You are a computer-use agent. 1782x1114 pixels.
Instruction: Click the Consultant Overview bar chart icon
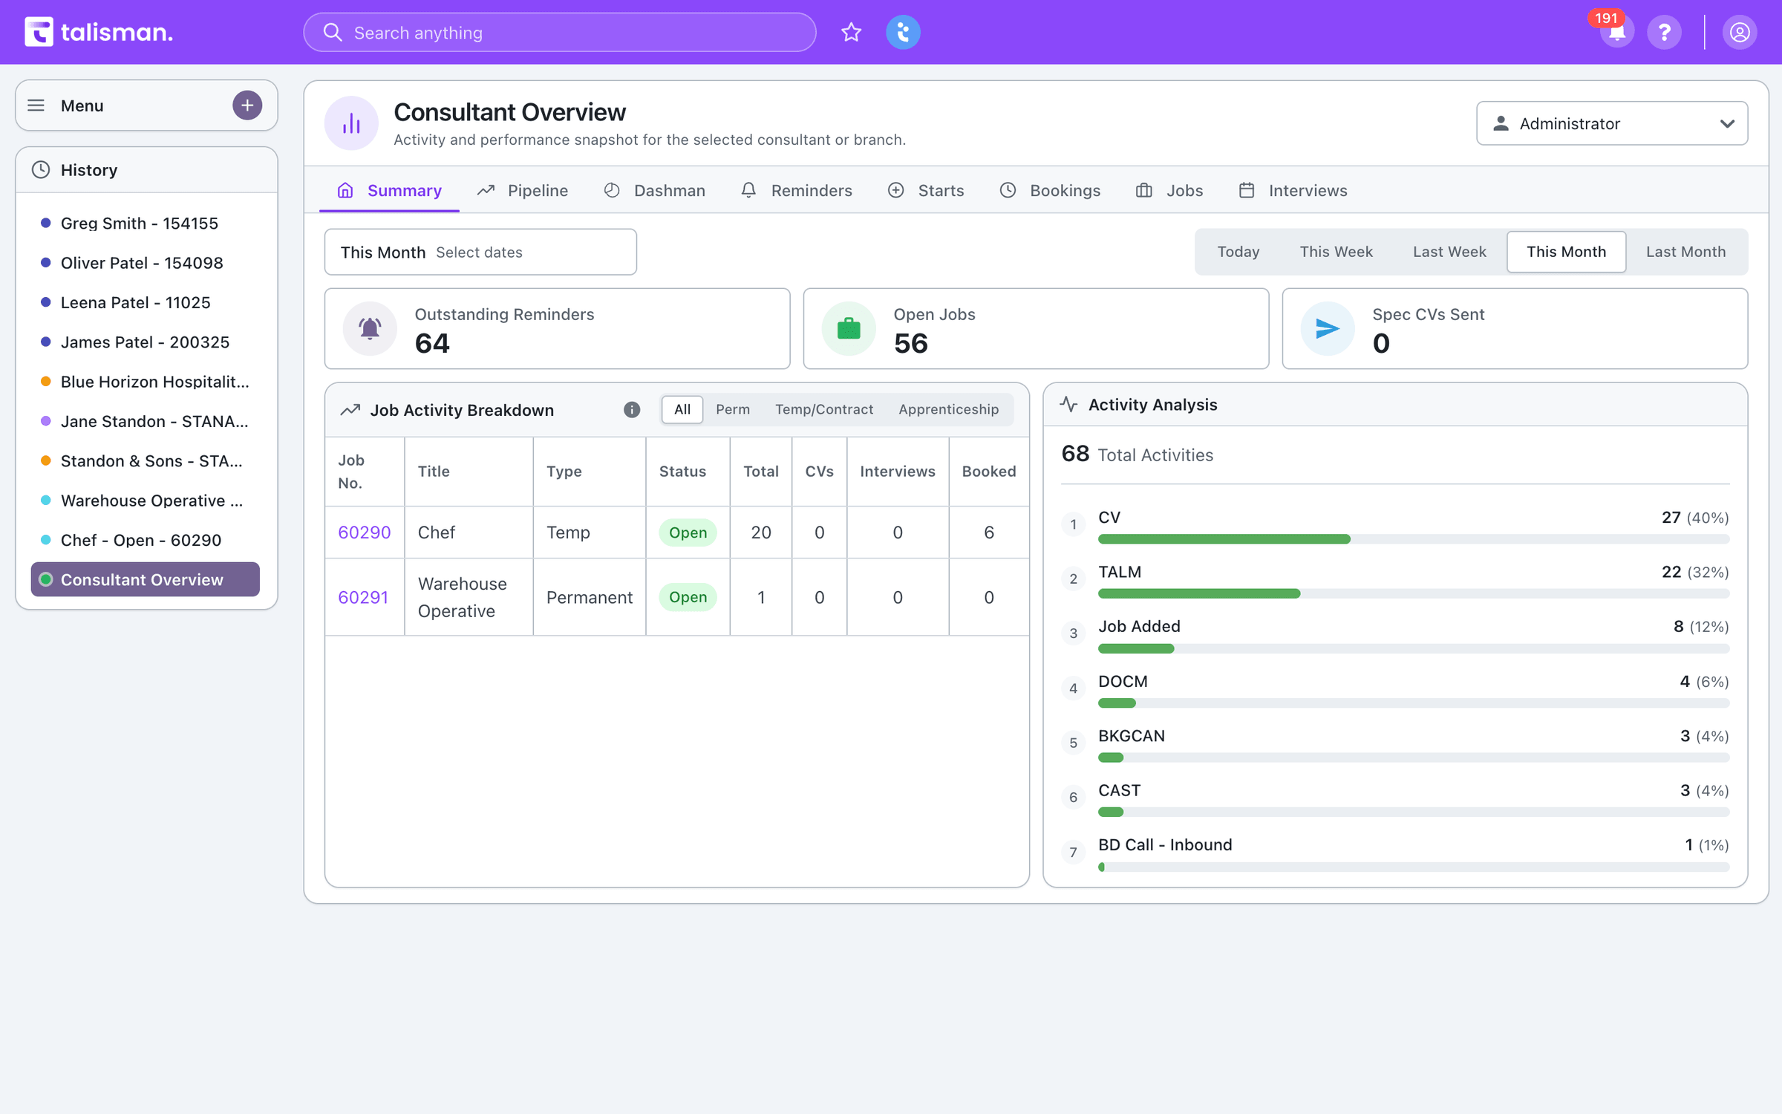coord(351,123)
